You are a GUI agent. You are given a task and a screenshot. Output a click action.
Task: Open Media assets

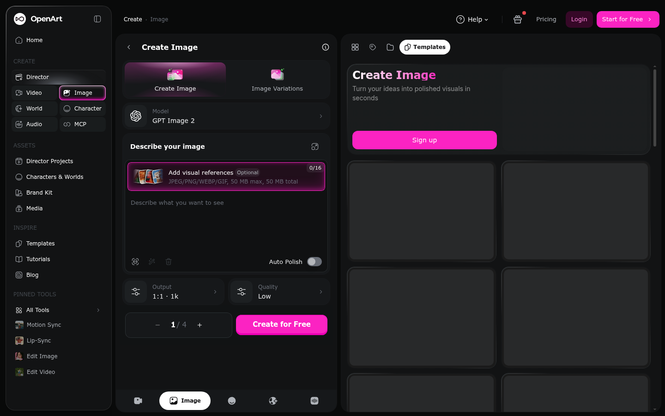[59, 208]
